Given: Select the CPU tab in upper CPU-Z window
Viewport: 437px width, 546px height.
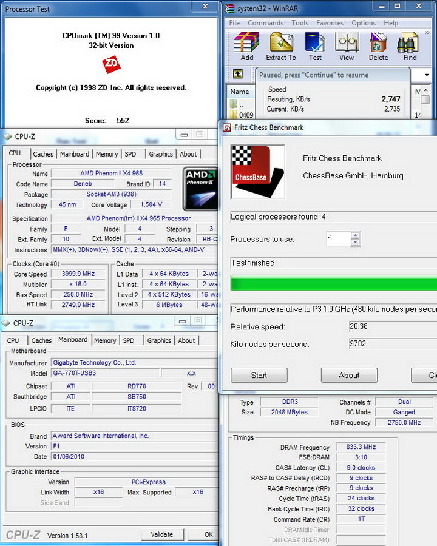Looking at the screenshot, I should tap(15, 153).
